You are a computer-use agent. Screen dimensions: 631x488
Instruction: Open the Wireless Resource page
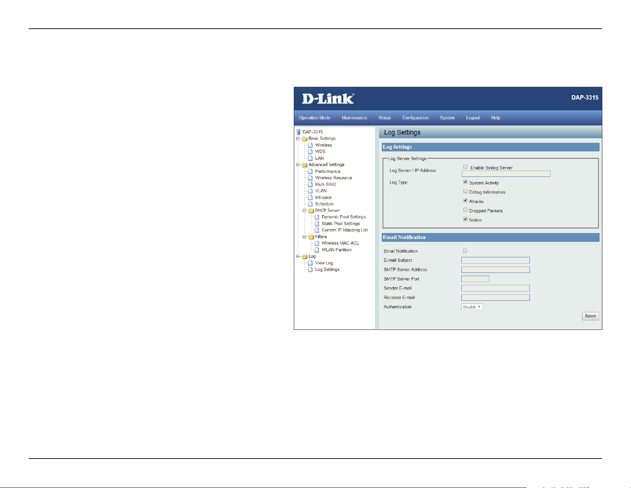pos(334,178)
